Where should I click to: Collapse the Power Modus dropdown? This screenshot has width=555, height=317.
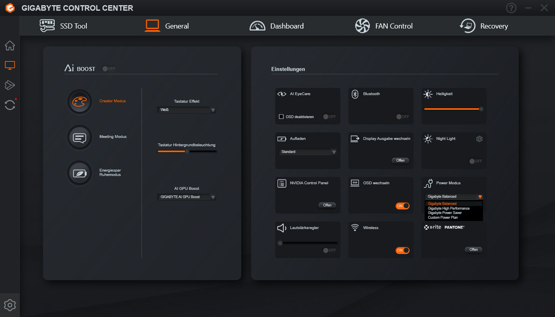tap(454, 197)
